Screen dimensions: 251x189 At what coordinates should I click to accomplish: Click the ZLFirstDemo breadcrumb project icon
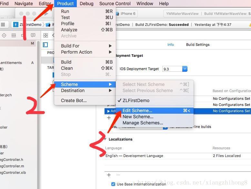(16, 25)
